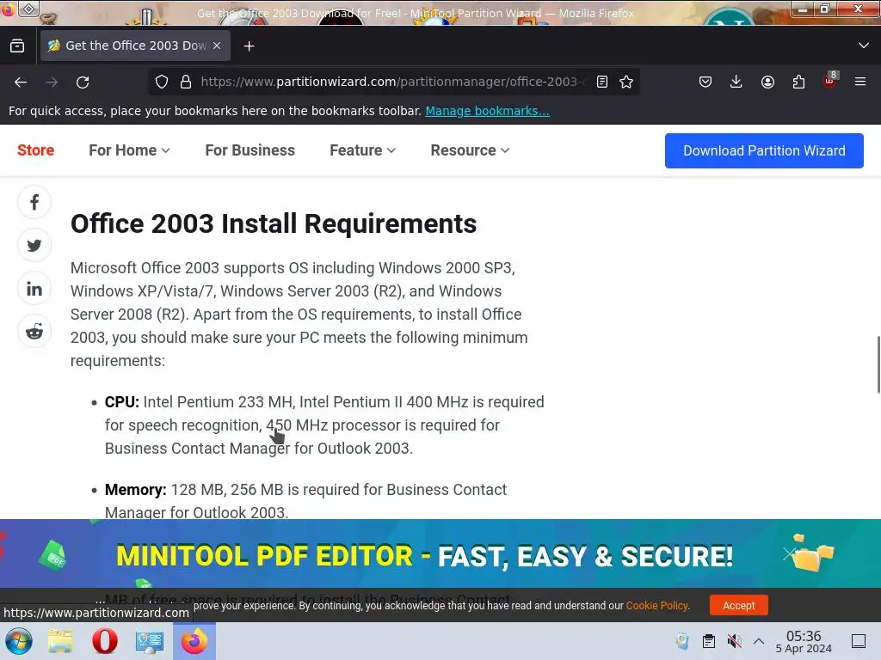Click show desktop button
This screenshot has height=660, width=881.
click(859, 641)
